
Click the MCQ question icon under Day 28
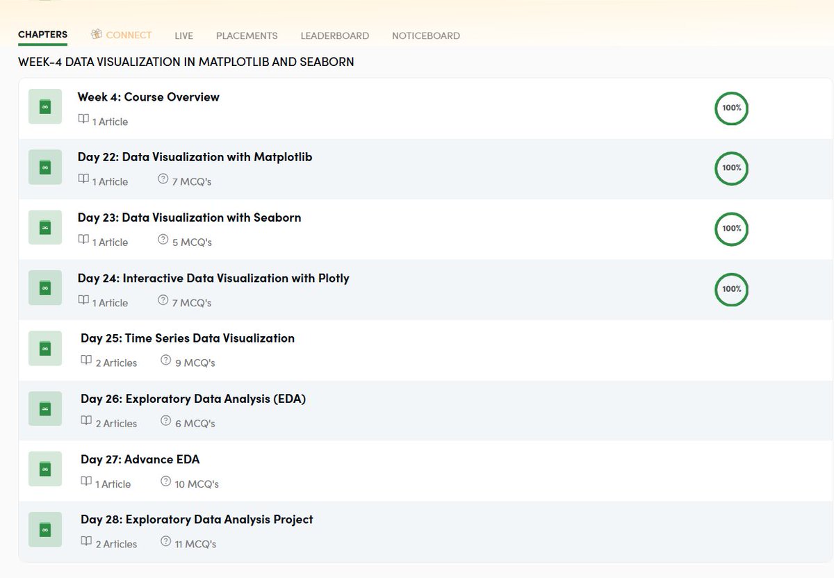click(x=166, y=543)
